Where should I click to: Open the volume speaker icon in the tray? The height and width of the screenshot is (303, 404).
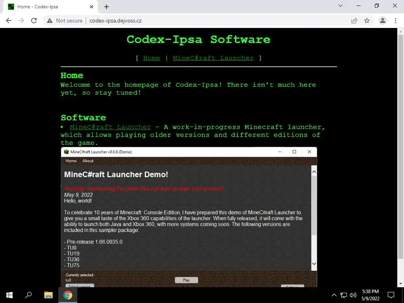(x=353, y=295)
